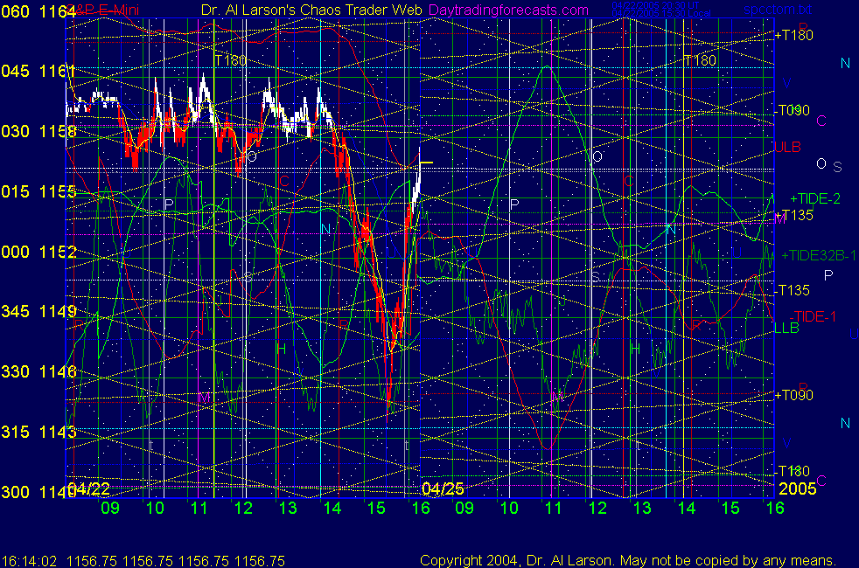Select price axis label 030 1158

coord(38,131)
